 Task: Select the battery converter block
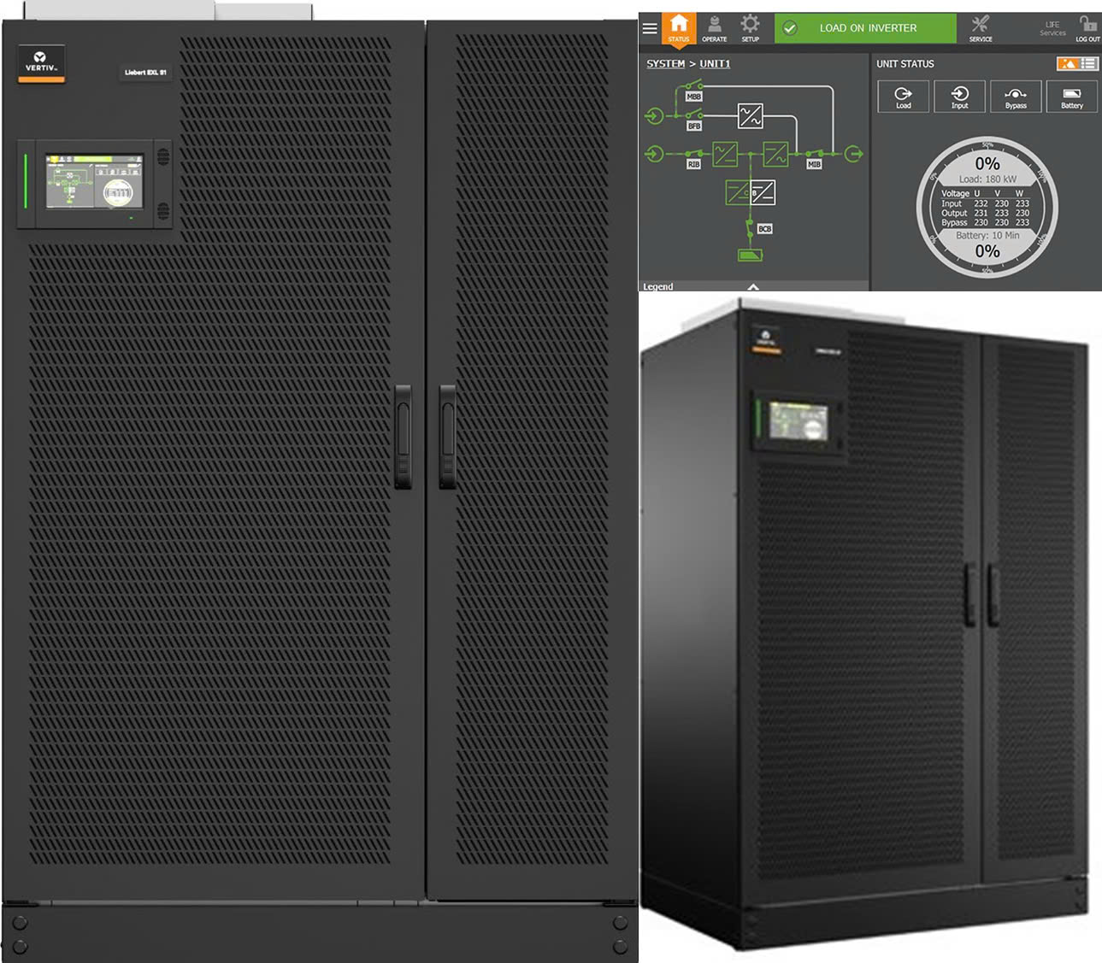click(751, 192)
